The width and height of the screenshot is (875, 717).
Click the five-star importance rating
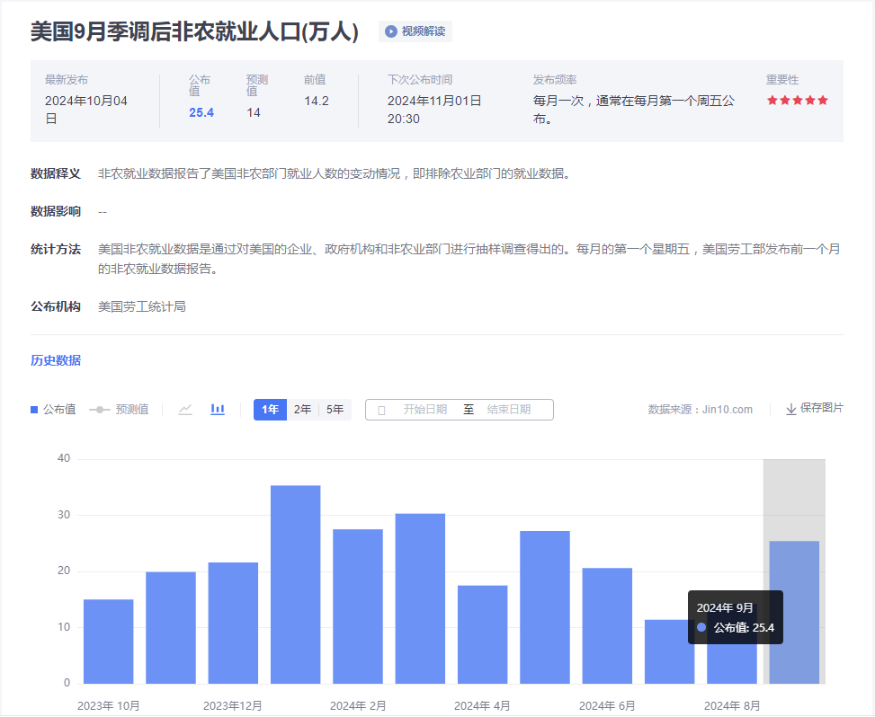pos(797,101)
